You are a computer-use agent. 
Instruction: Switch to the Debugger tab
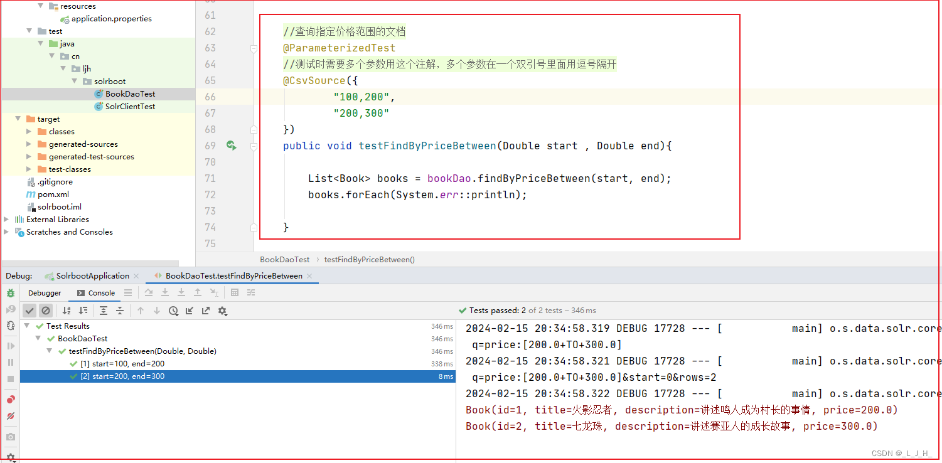tap(45, 292)
